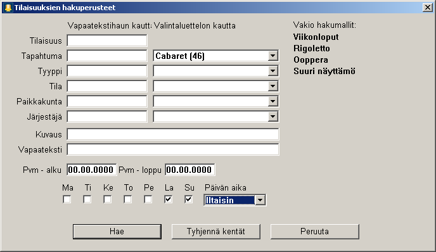
Task: Focus the Tilaisuus text field
Action: tap(107, 41)
